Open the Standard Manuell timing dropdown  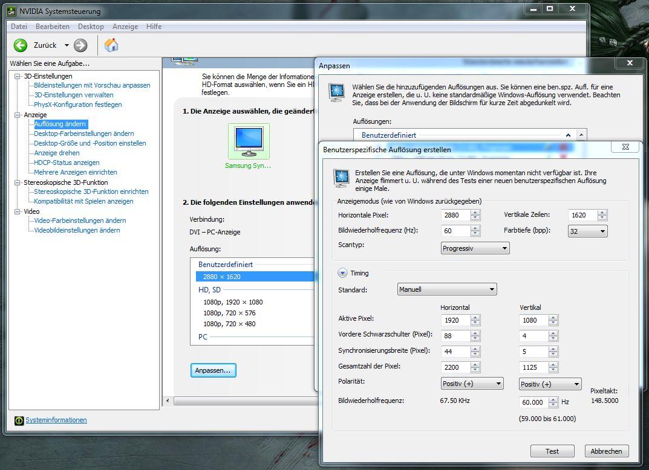[446, 289]
